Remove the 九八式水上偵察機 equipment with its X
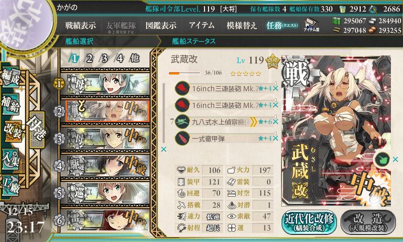The image size is (403, 242). [x=275, y=122]
